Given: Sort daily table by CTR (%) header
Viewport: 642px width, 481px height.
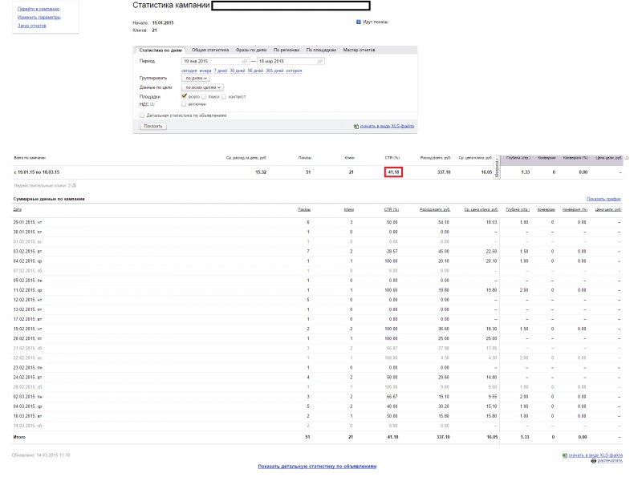Looking at the screenshot, I should [x=392, y=210].
